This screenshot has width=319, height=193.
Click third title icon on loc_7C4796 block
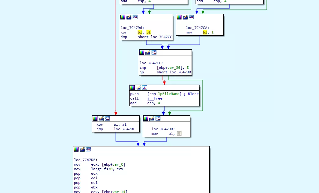pyautogui.click(x=135, y=17)
